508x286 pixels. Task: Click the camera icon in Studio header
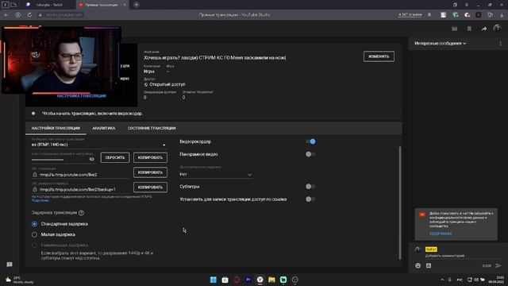(455, 29)
